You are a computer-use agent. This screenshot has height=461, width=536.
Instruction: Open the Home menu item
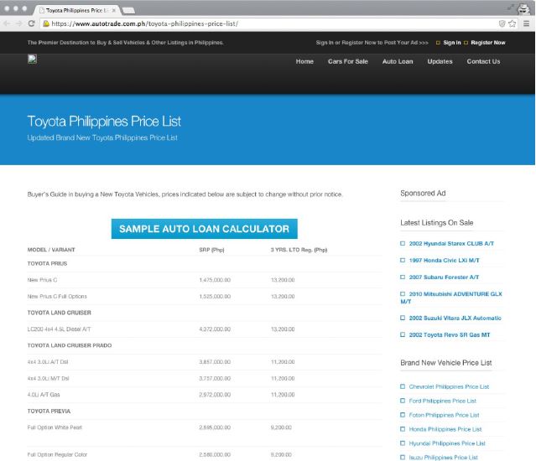pos(304,61)
